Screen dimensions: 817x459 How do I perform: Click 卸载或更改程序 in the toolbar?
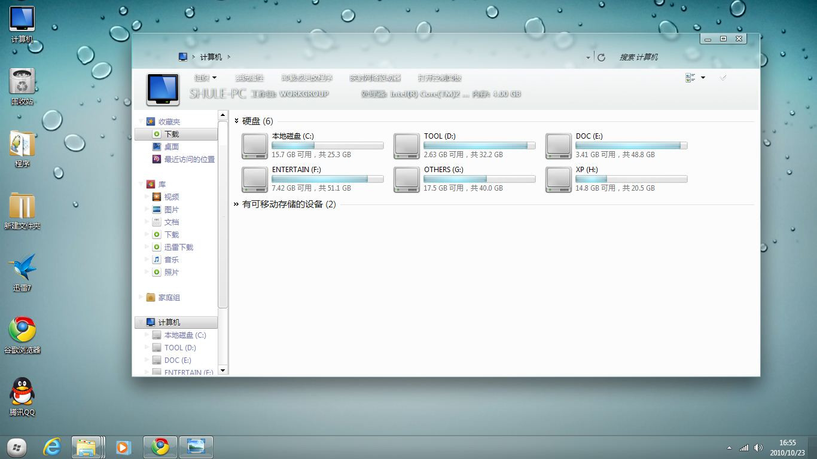[307, 78]
